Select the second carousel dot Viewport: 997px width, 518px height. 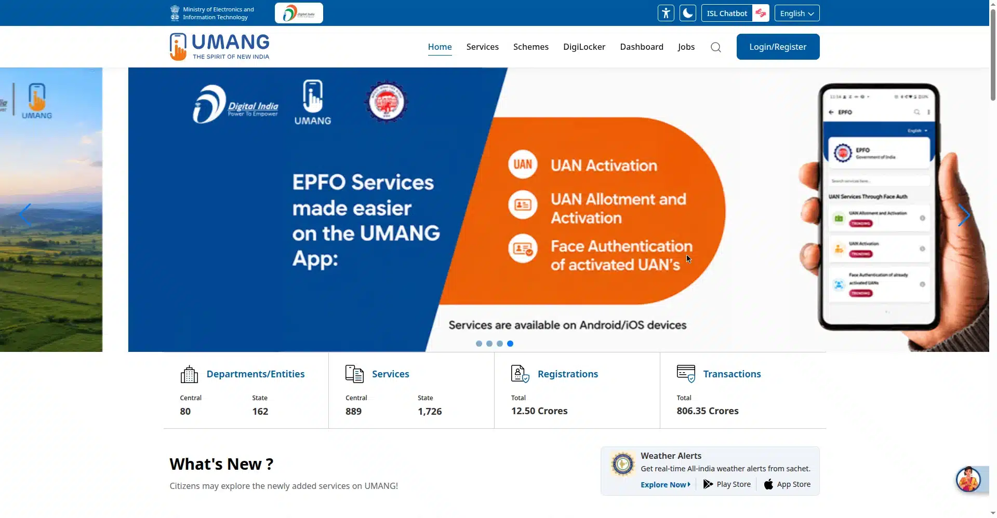(x=489, y=344)
